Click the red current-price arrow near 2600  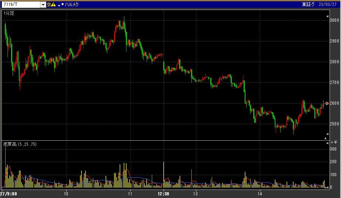click(x=327, y=103)
